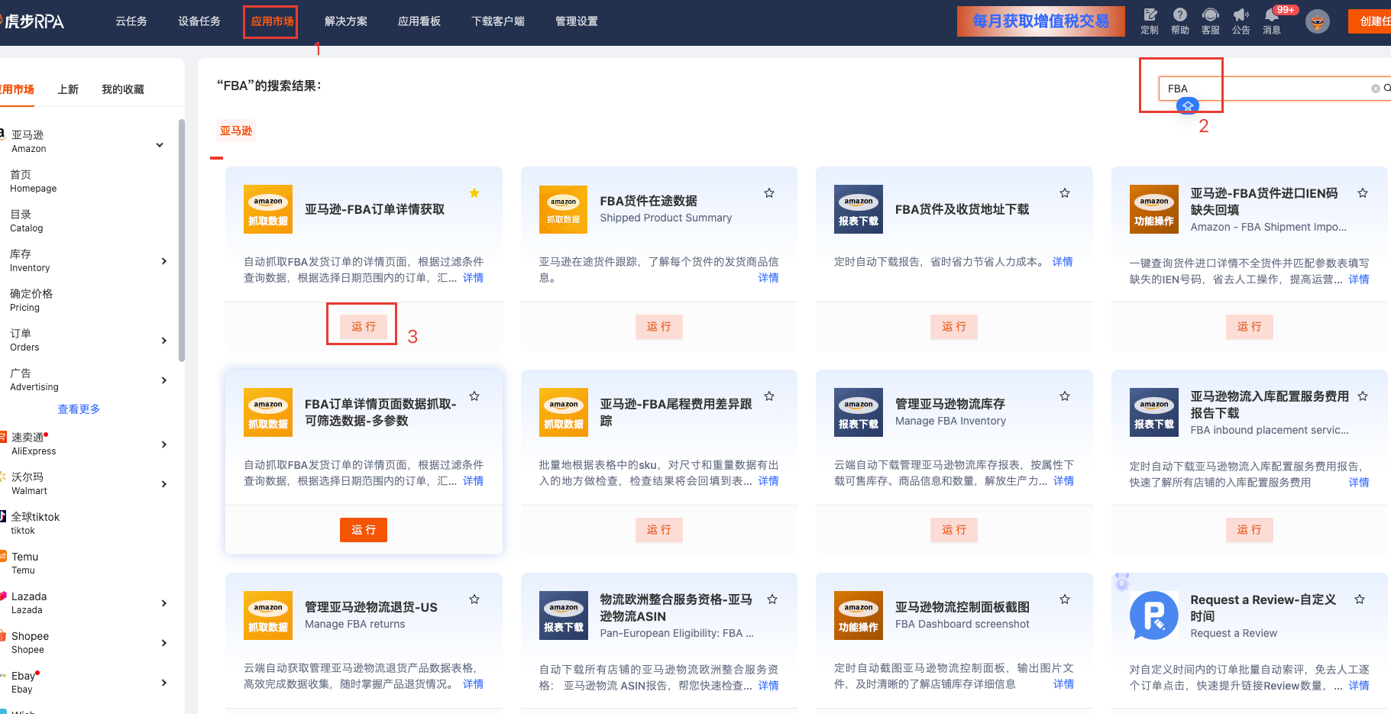Open the 云任务 top menu
The image size is (1391, 714).
coord(131,21)
